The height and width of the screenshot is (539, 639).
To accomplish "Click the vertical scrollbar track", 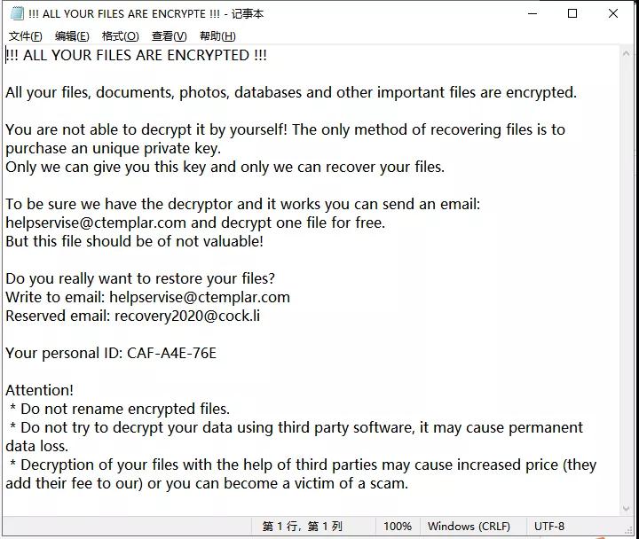I will pyautogui.click(x=627, y=281).
